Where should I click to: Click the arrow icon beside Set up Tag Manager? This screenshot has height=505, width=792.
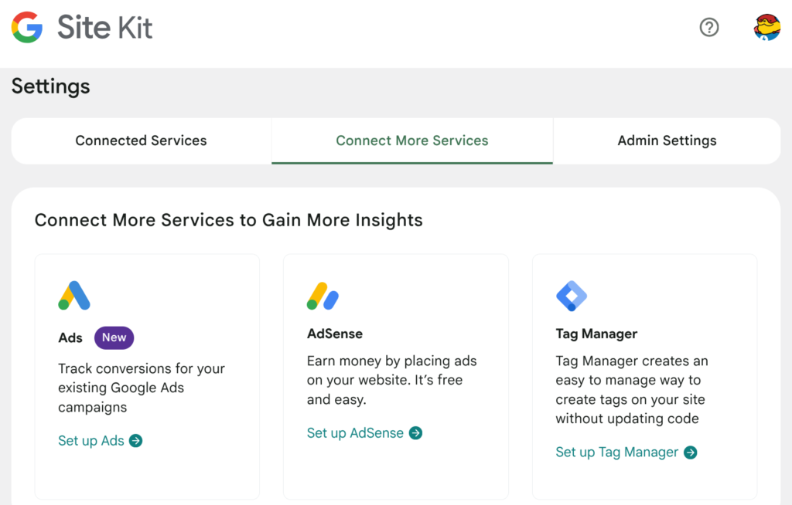pyautogui.click(x=691, y=452)
